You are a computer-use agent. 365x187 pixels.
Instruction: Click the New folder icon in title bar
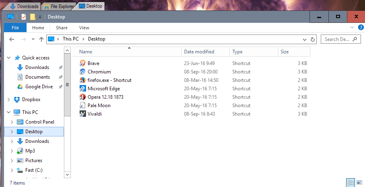tap(33, 17)
